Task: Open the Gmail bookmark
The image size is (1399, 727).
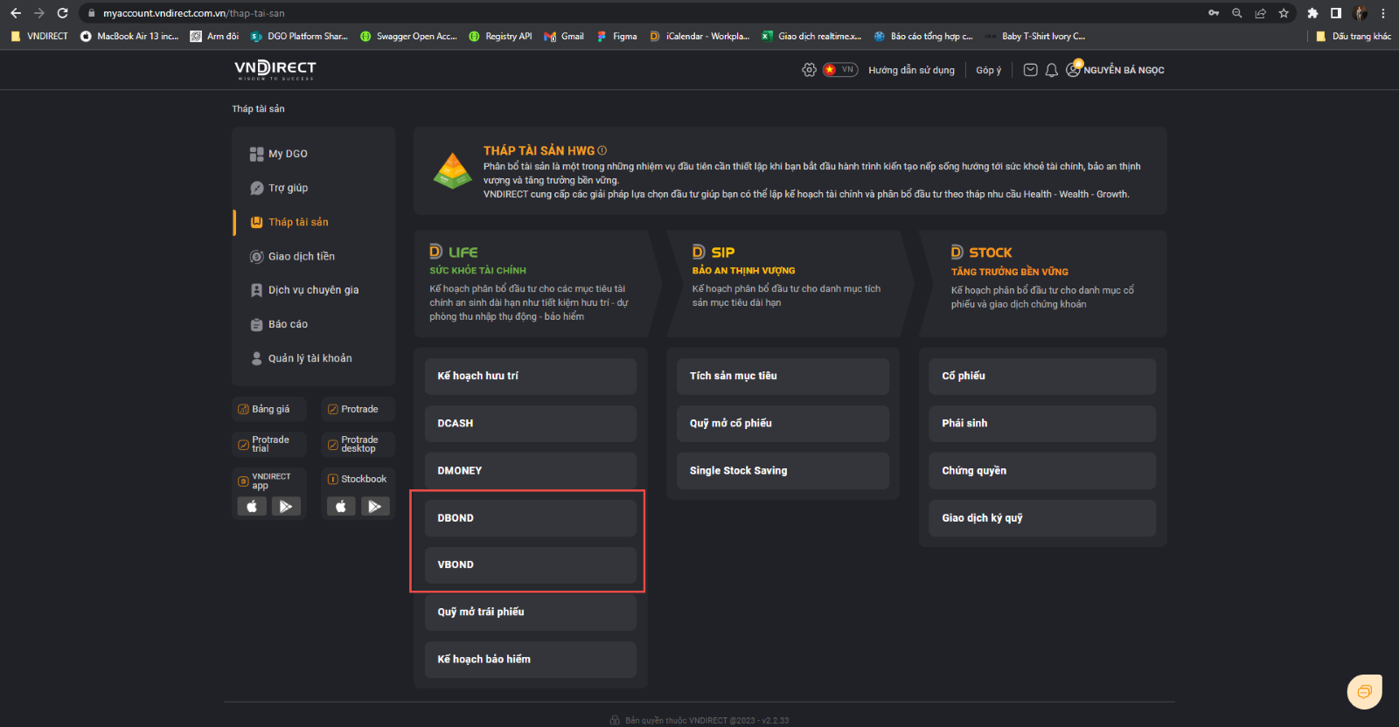Action: coord(564,36)
